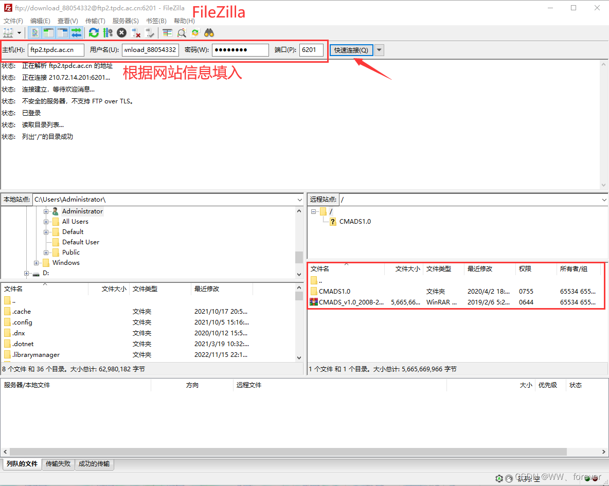
Task: Search for files with binoculars icon
Action: 209,33
